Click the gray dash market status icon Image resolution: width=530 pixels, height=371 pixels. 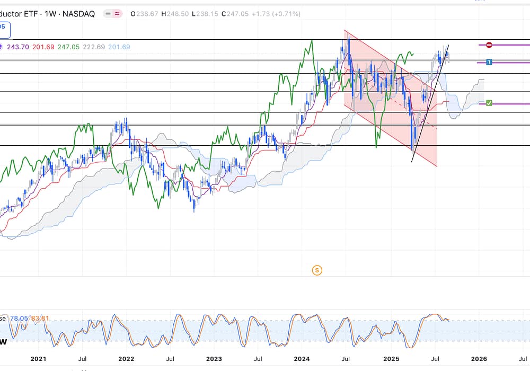click(x=108, y=14)
